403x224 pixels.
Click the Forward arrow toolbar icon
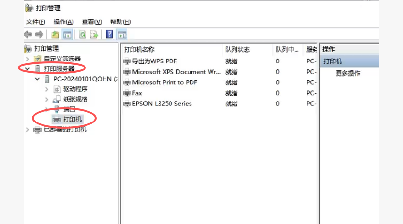coord(39,35)
